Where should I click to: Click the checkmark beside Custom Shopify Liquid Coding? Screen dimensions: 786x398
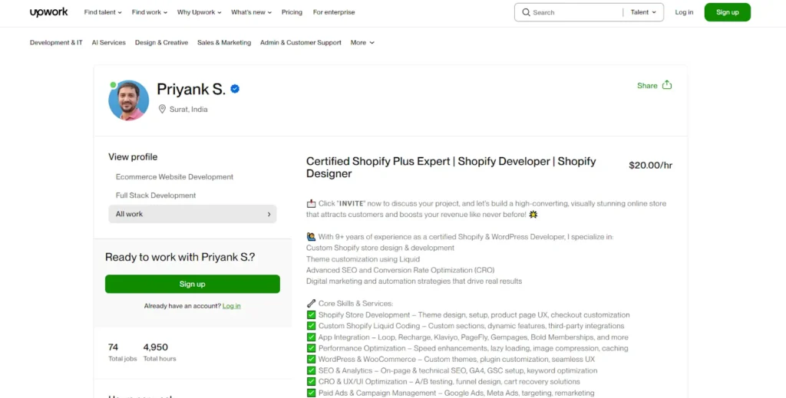click(312, 326)
